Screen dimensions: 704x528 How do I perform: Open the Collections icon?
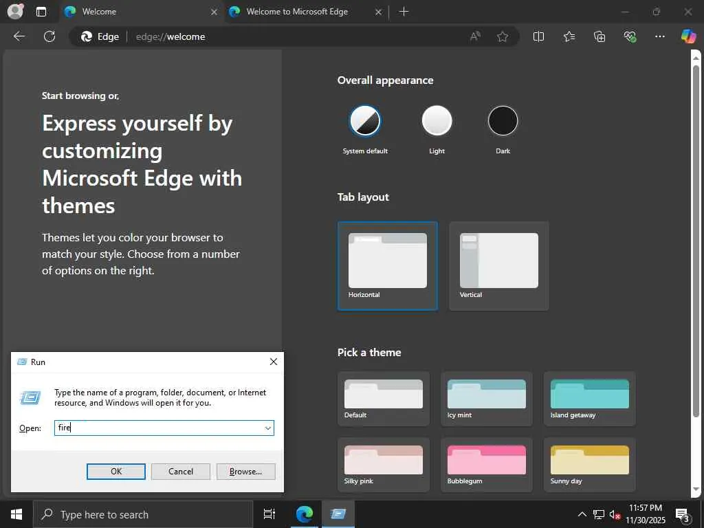tap(599, 36)
